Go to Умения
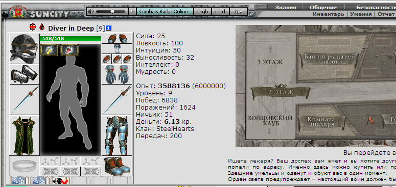 click(361, 14)
